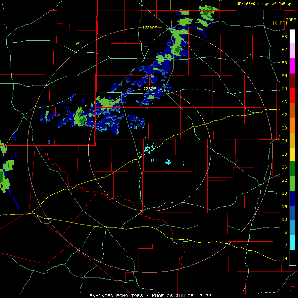Click the light pink legend swatch

pyautogui.click(x=292, y=51)
